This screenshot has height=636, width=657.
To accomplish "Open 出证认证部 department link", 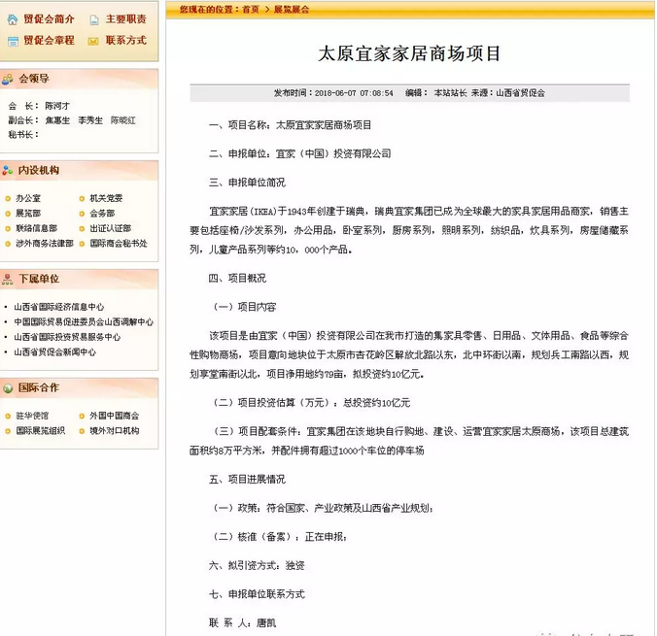I will point(110,228).
